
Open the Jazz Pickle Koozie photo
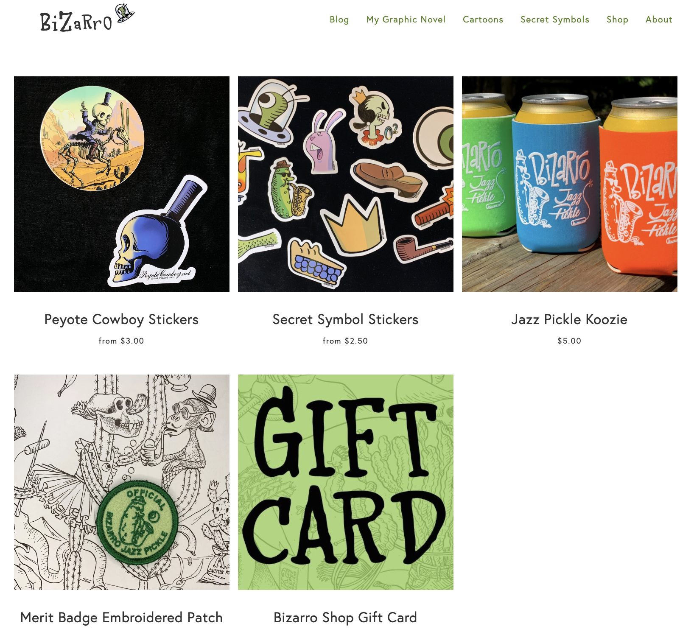(570, 184)
